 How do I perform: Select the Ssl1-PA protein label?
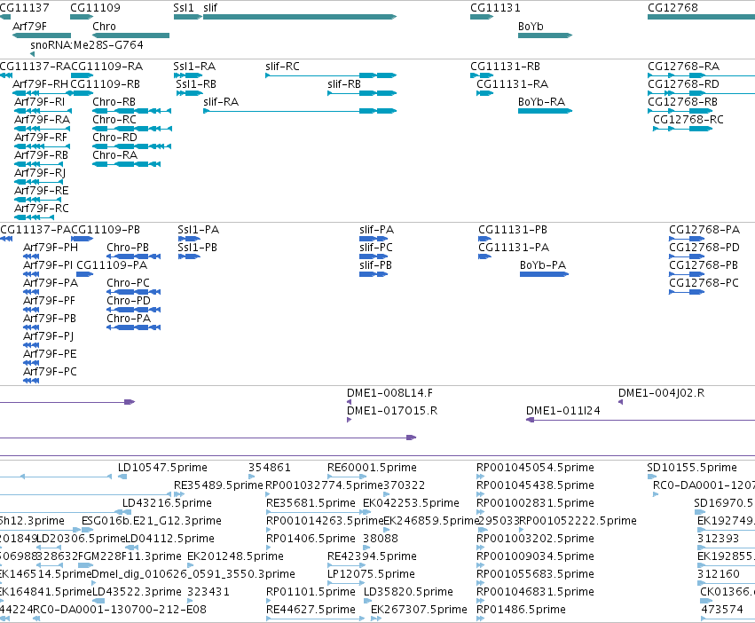point(199,230)
